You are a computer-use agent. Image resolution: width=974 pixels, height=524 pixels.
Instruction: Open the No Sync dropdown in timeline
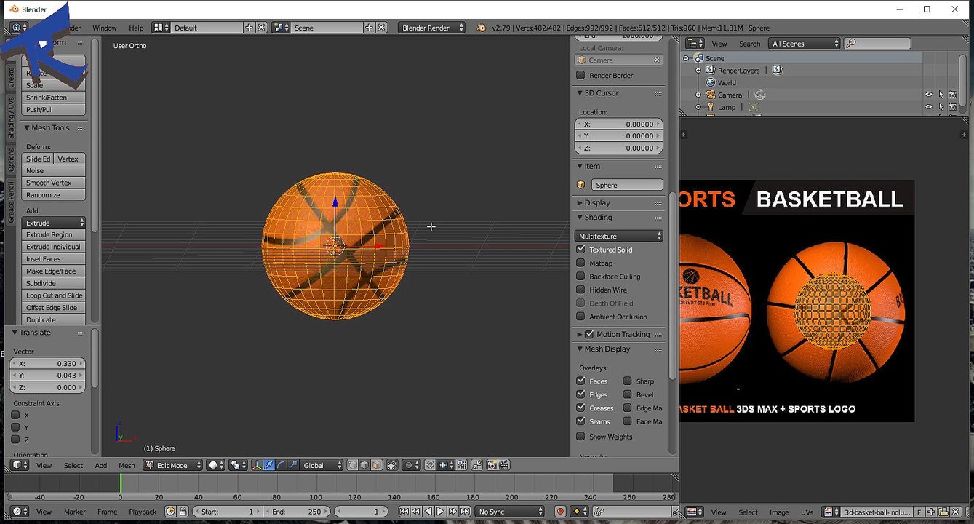coord(509,512)
